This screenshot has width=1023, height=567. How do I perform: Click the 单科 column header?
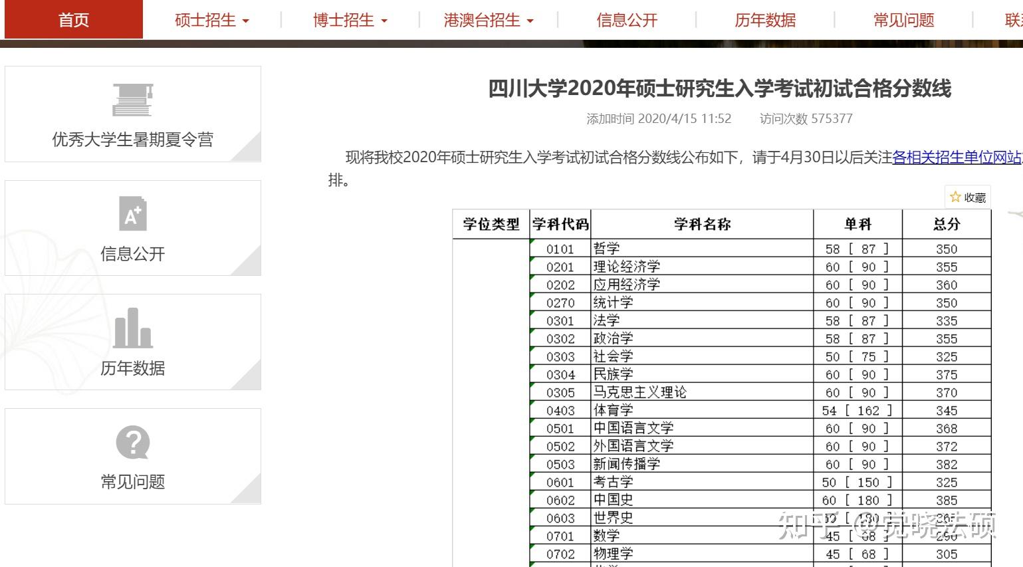click(858, 225)
